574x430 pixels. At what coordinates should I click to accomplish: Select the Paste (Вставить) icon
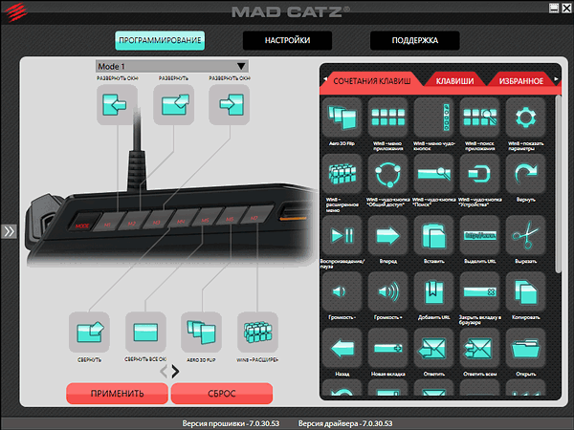(433, 235)
